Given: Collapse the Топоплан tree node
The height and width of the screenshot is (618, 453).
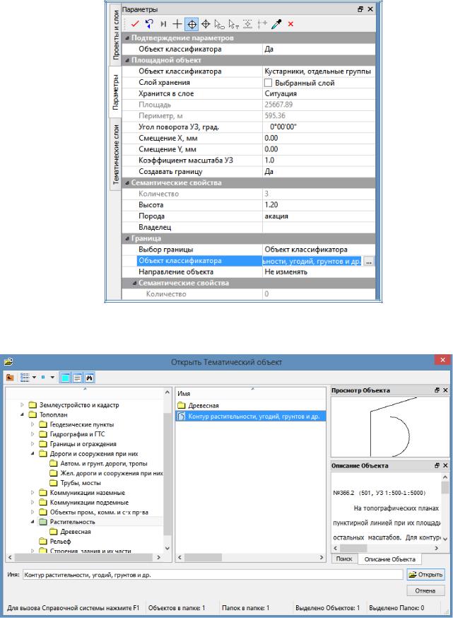Looking at the screenshot, I should point(22,414).
